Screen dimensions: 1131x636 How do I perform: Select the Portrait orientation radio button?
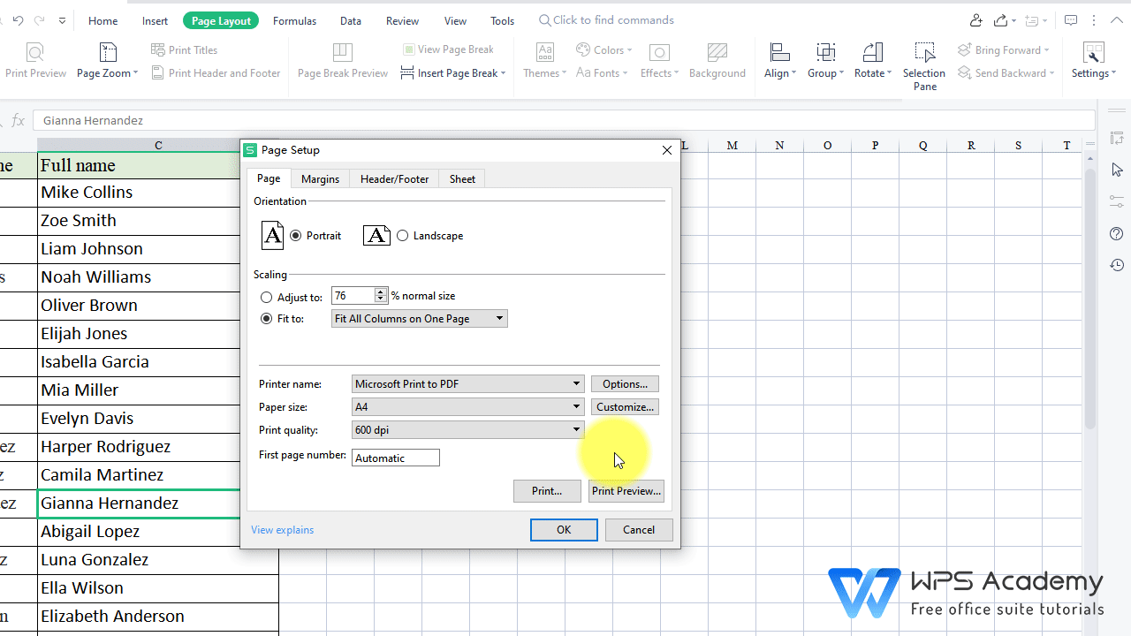click(x=295, y=235)
